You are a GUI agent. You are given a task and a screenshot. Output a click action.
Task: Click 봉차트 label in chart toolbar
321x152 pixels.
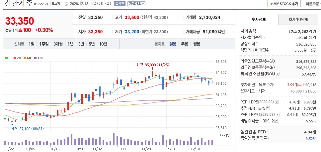159,44
